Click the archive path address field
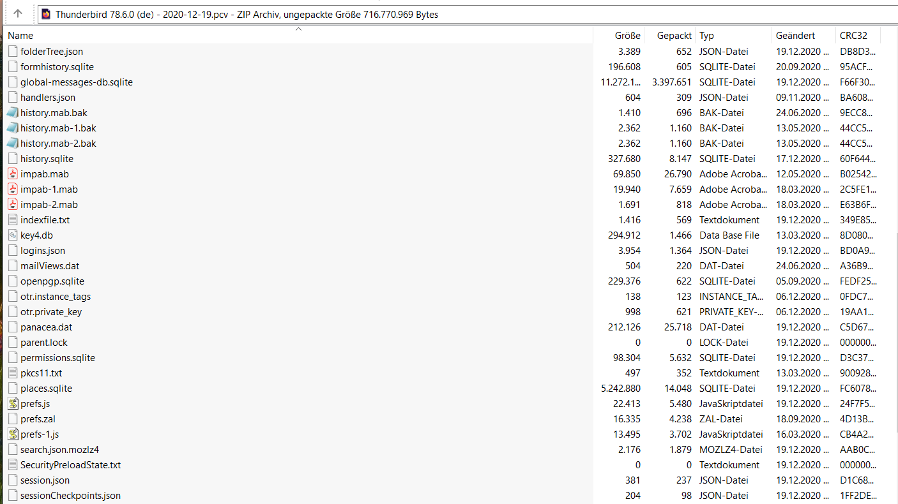Viewport: 898px width, 504px height. 468,14
